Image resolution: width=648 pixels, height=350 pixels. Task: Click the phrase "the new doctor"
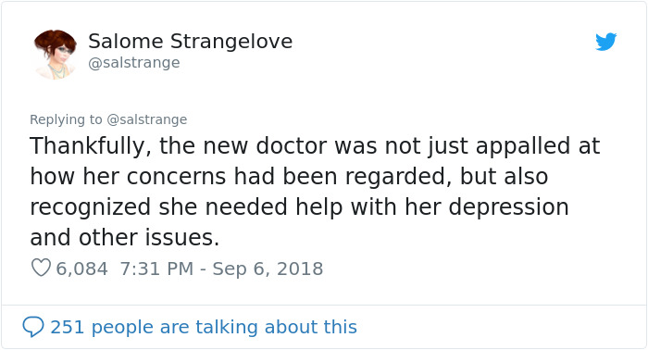point(243,146)
